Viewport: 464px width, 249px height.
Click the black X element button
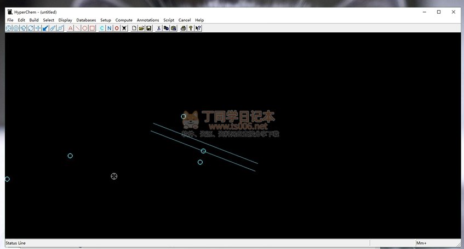(x=124, y=28)
